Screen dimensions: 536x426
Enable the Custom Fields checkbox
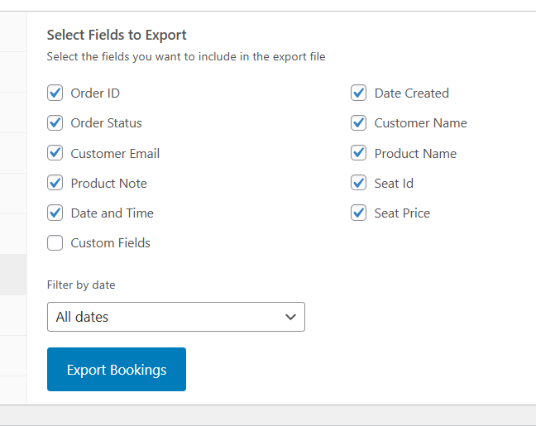pos(55,243)
